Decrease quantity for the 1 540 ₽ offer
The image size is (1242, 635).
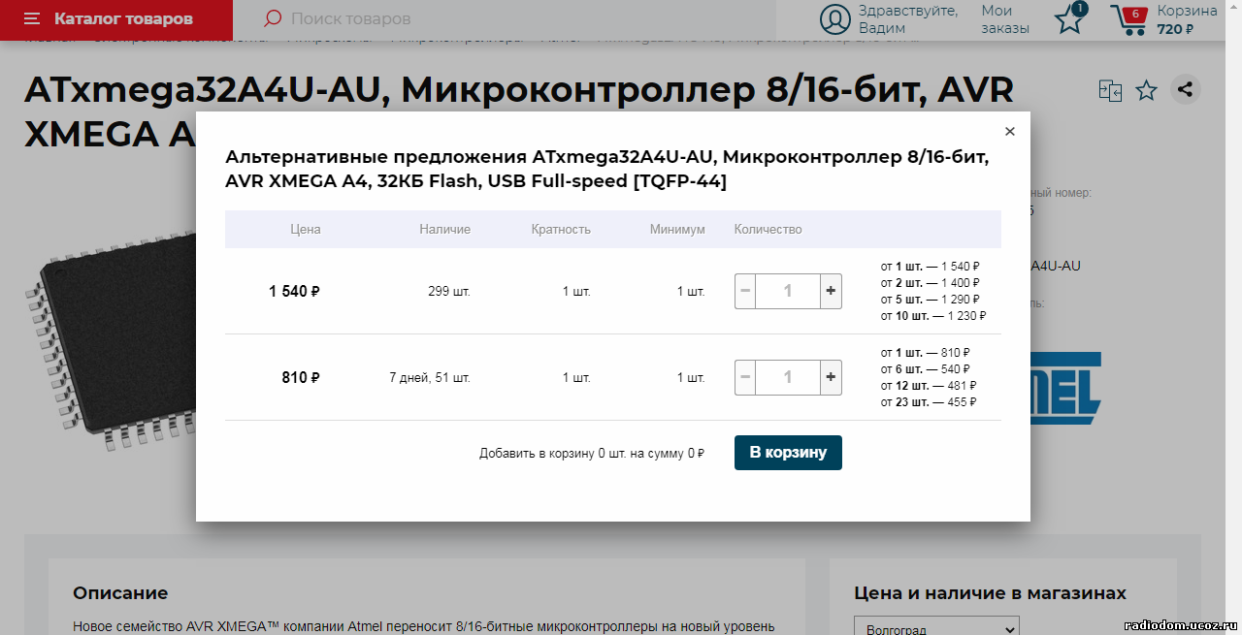tap(745, 291)
